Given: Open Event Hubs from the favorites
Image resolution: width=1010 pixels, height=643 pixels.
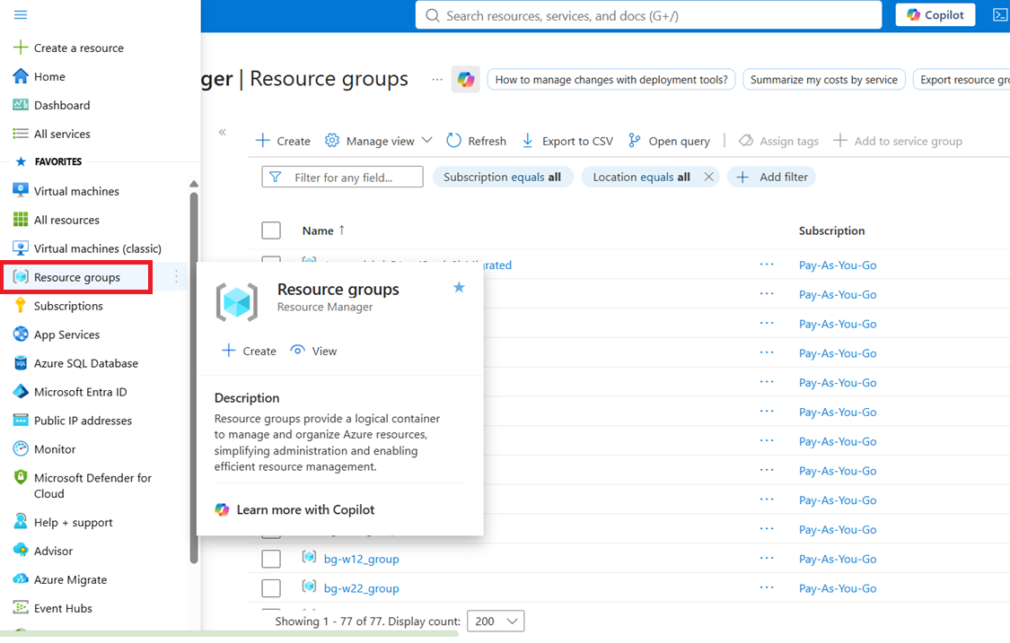Looking at the screenshot, I should pyautogui.click(x=63, y=608).
